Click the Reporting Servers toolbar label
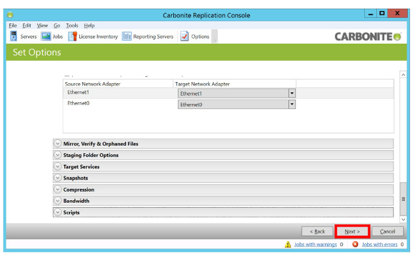The width and height of the screenshot is (413, 260). (153, 37)
